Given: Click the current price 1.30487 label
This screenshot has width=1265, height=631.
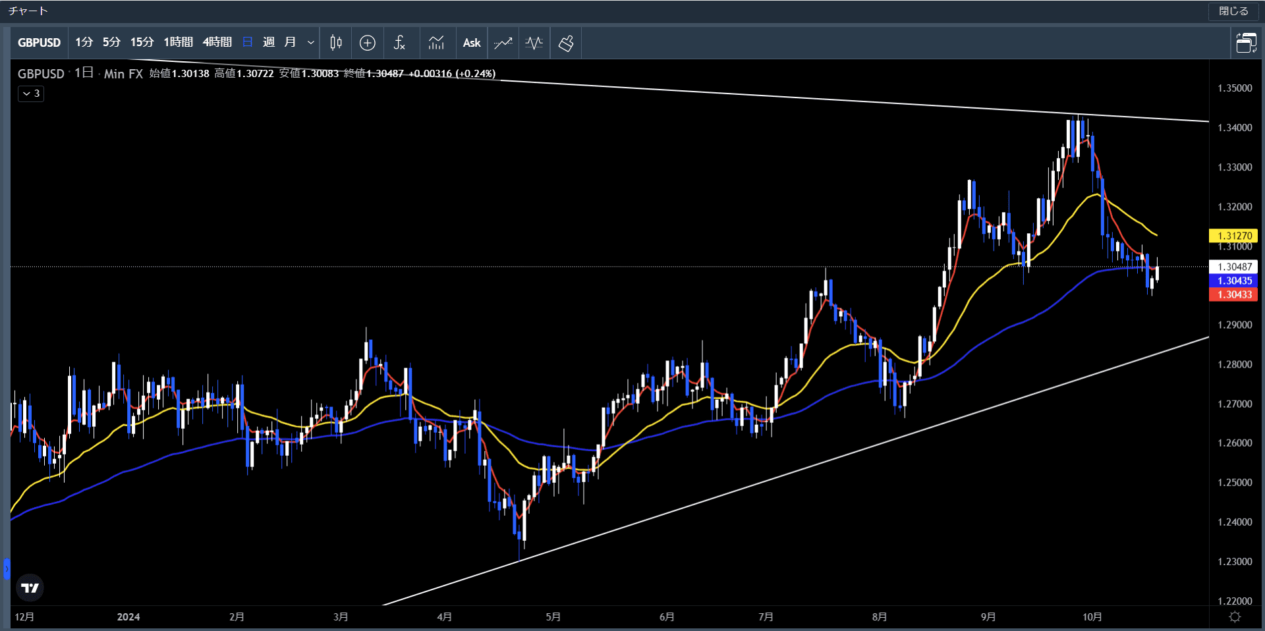Looking at the screenshot, I should pyautogui.click(x=1233, y=267).
